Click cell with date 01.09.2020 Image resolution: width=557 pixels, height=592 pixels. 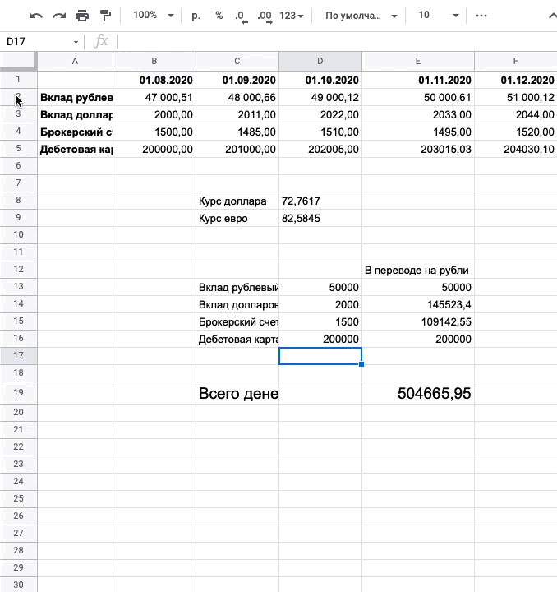click(237, 80)
